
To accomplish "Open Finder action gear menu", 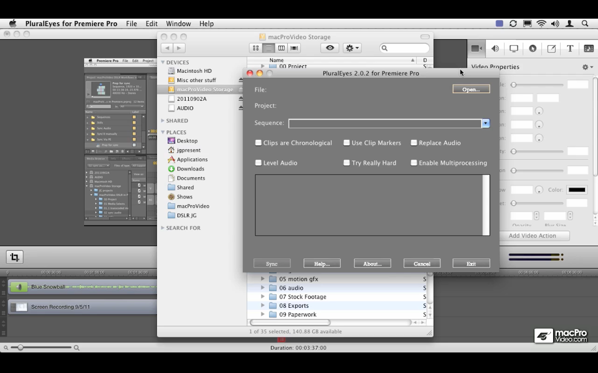I will tap(351, 48).
